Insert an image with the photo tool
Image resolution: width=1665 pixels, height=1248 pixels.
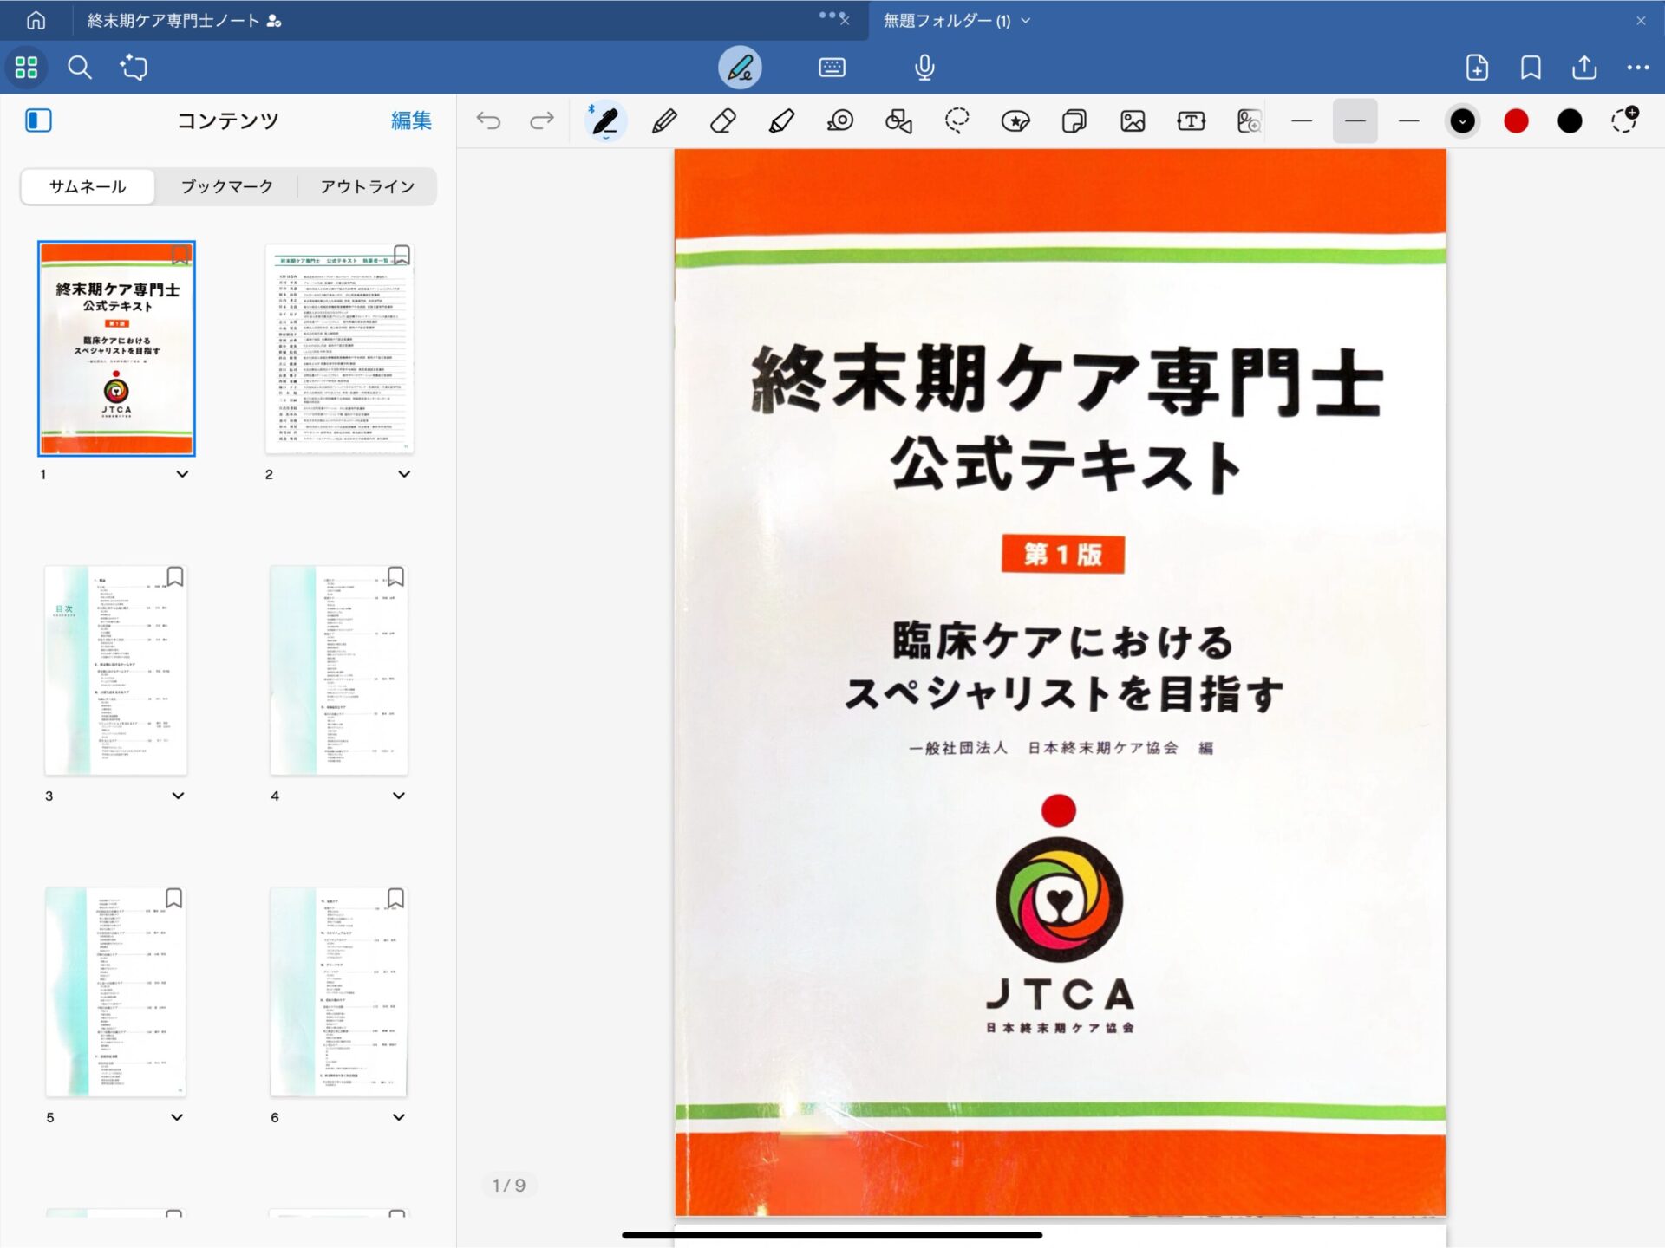1133,121
